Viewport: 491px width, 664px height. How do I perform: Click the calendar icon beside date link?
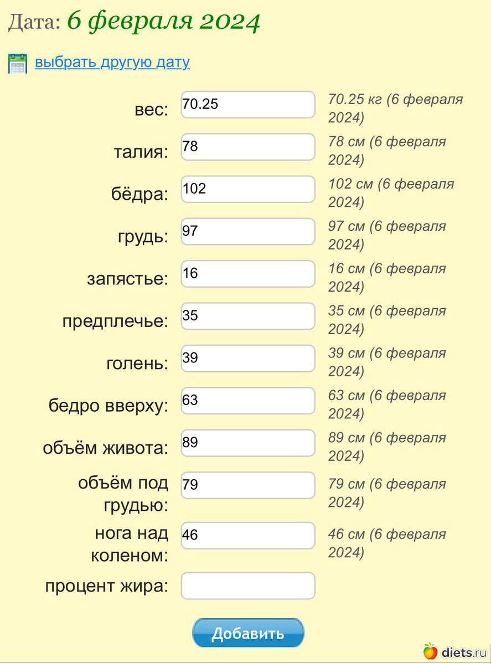18,63
